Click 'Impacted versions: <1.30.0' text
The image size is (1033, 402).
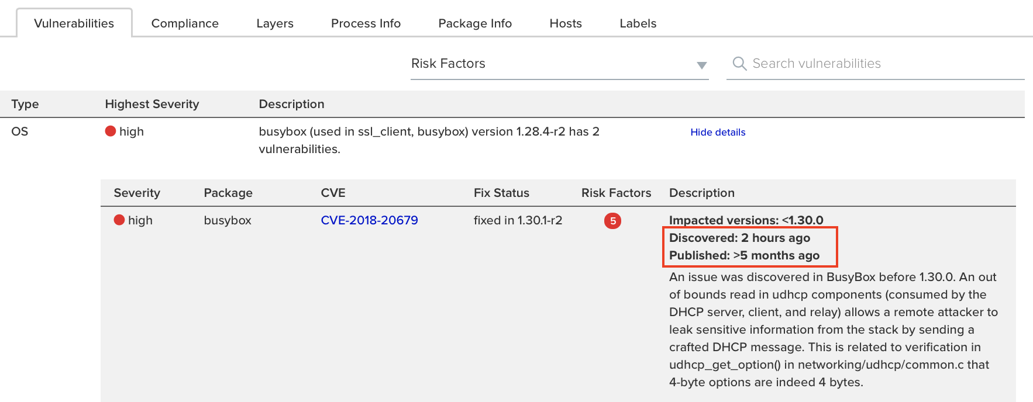pos(746,220)
